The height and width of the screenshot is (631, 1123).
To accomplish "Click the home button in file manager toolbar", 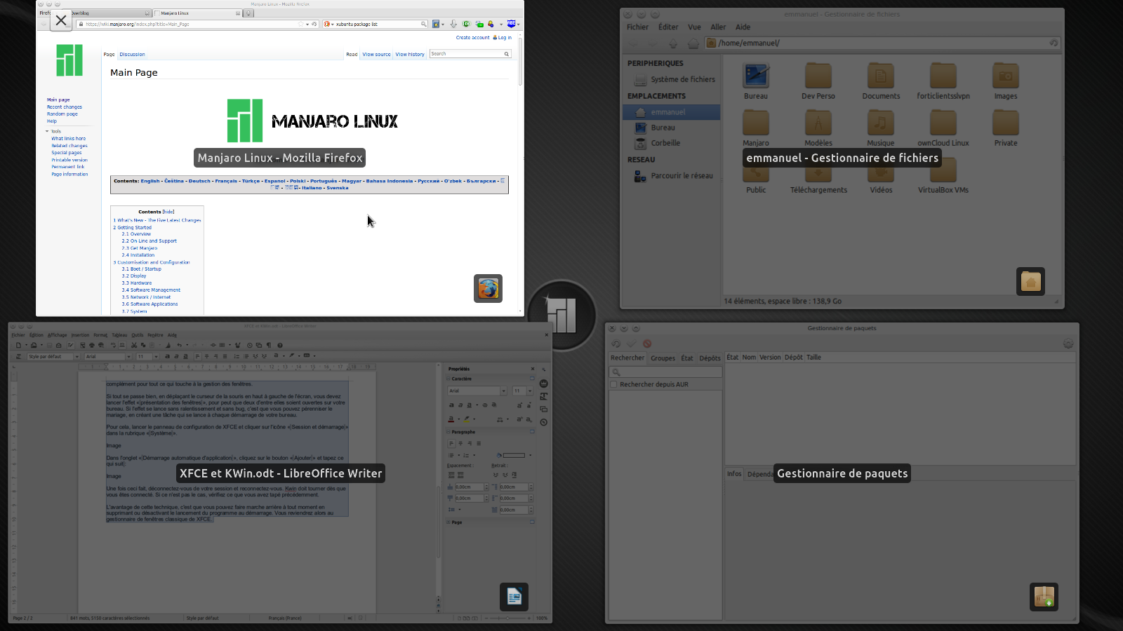I will pyautogui.click(x=693, y=43).
